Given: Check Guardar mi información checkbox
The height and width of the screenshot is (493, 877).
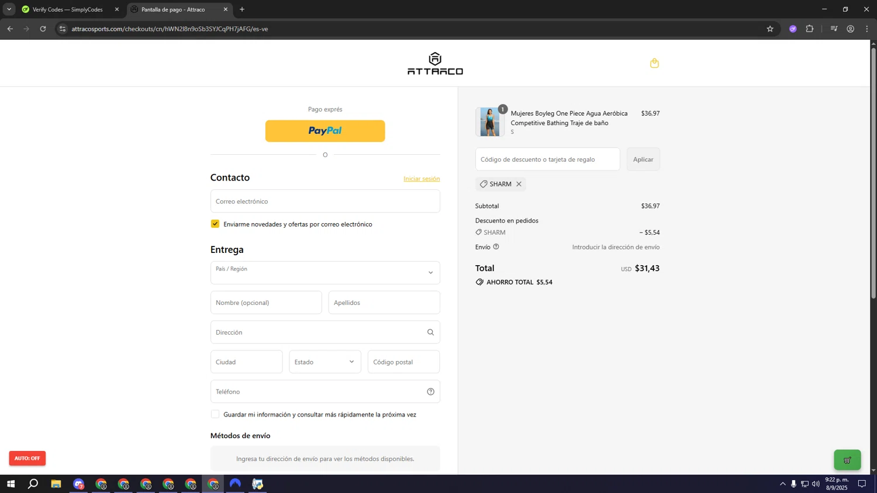Looking at the screenshot, I should [215, 414].
